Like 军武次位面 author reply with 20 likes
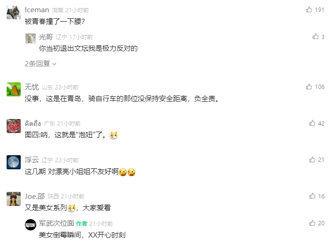This screenshot has width=331, height=245. [x=312, y=223]
